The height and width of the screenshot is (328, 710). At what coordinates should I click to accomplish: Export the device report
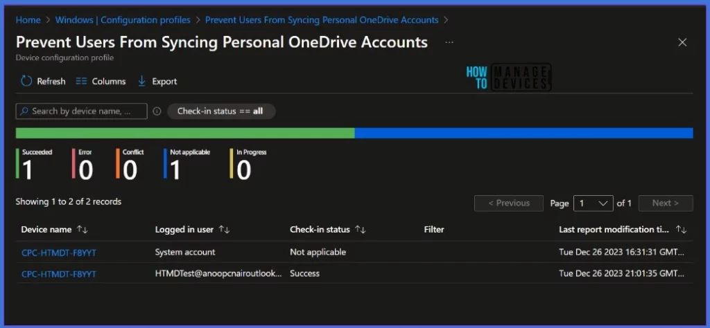(157, 82)
